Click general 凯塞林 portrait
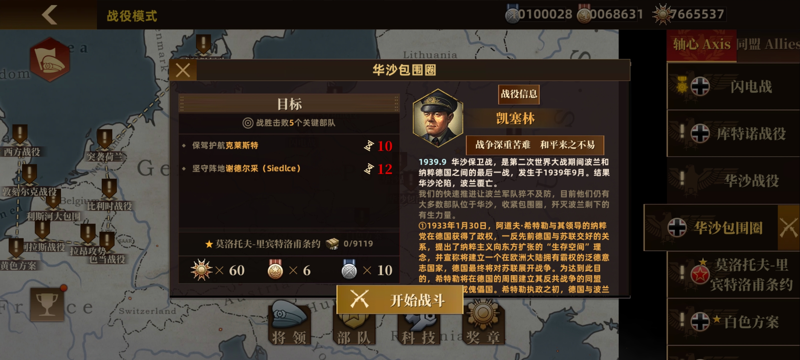The width and height of the screenshot is (800, 360). coord(438,118)
